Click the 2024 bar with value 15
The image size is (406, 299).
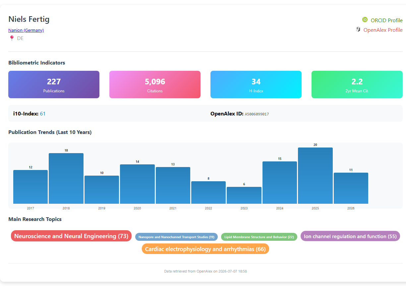point(280,183)
